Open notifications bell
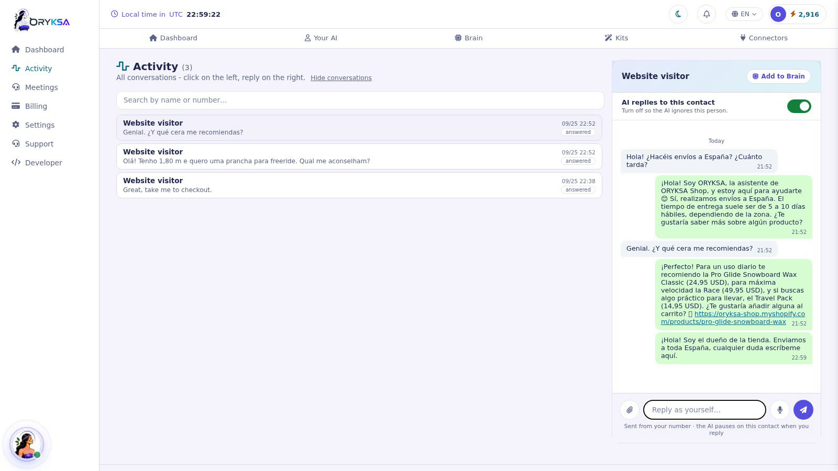838x471 pixels. point(707,14)
